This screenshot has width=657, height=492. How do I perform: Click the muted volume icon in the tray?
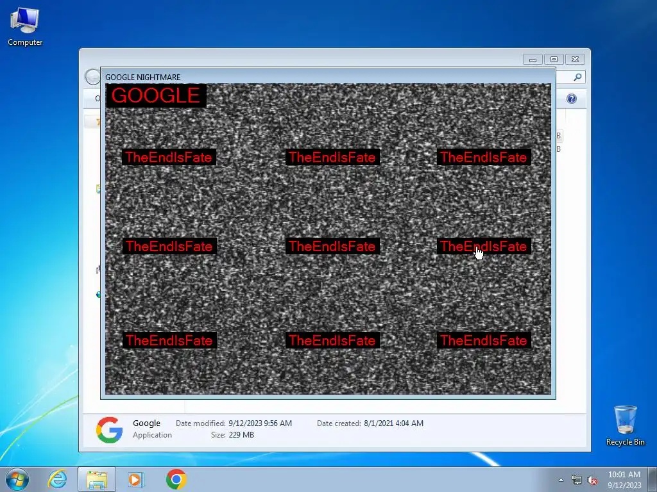(592, 480)
